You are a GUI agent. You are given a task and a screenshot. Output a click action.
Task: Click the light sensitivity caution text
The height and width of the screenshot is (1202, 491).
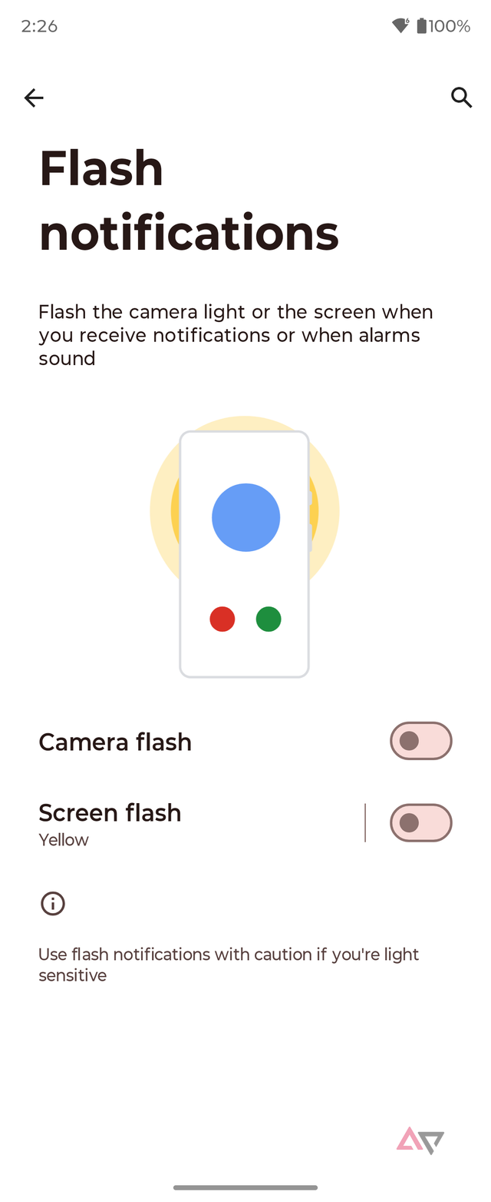click(x=229, y=965)
